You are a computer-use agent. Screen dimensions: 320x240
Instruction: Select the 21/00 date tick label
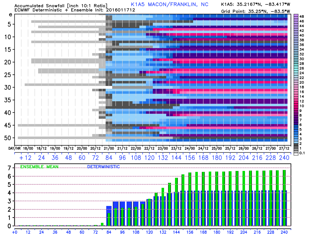109,148
